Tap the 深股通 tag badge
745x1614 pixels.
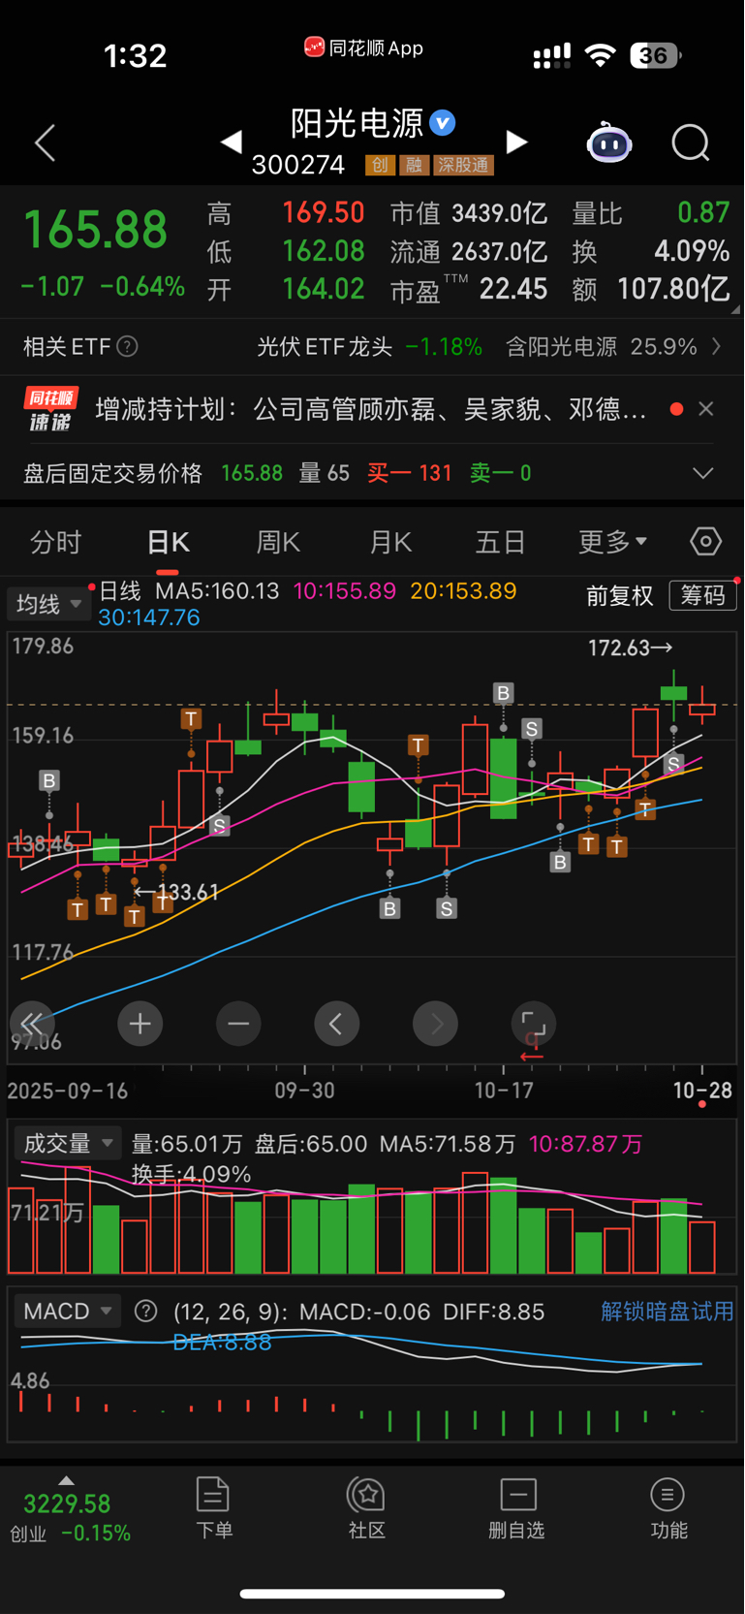(x=464, y=166)
